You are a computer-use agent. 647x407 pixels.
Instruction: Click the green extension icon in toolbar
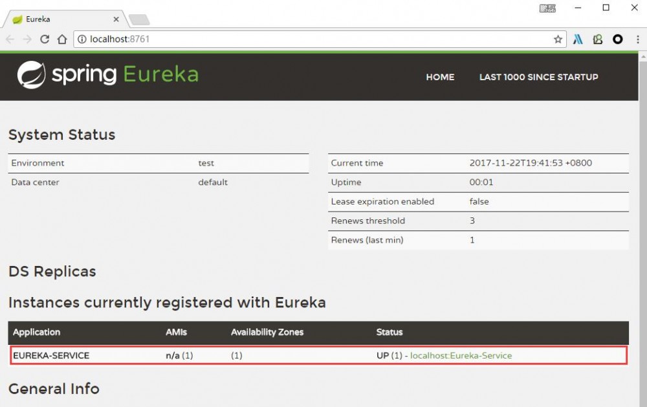point(597,39)
